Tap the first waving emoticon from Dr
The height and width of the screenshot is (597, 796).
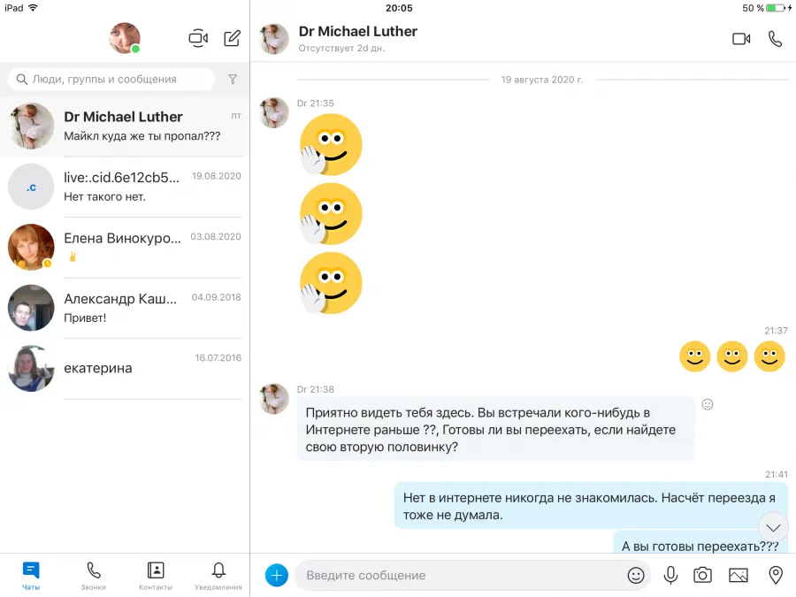point(331,145)
